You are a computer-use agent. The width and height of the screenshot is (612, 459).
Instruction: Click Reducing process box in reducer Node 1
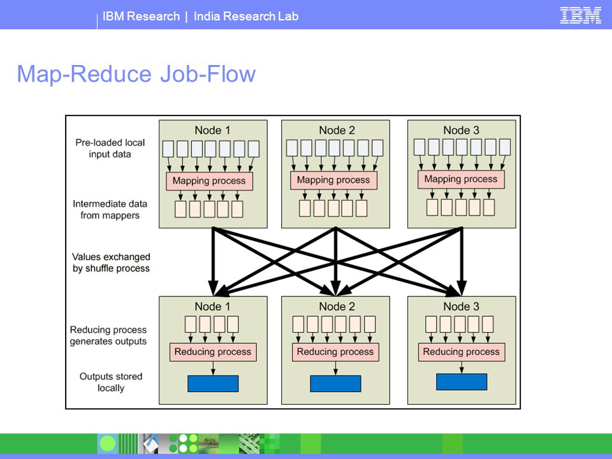click(x=213, y=352)
